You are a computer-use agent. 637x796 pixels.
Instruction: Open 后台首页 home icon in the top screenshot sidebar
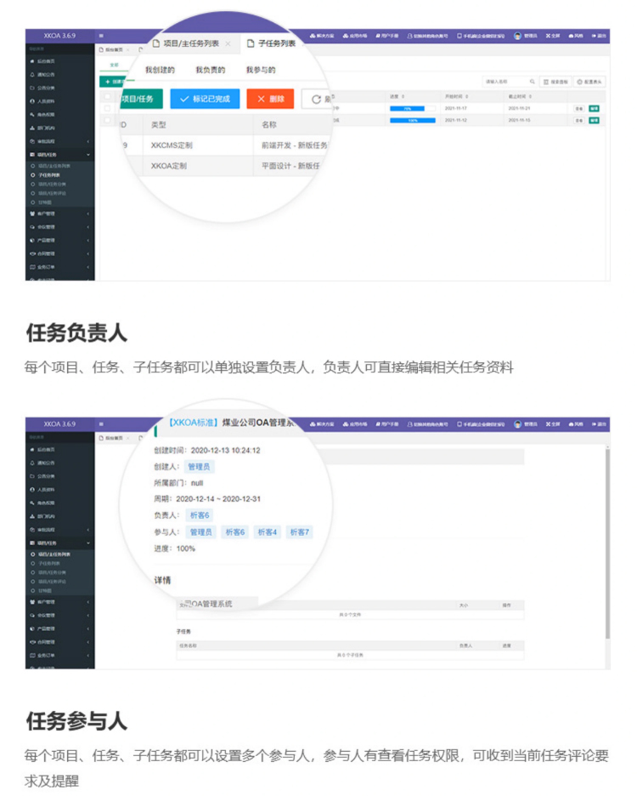click(31, 62)
